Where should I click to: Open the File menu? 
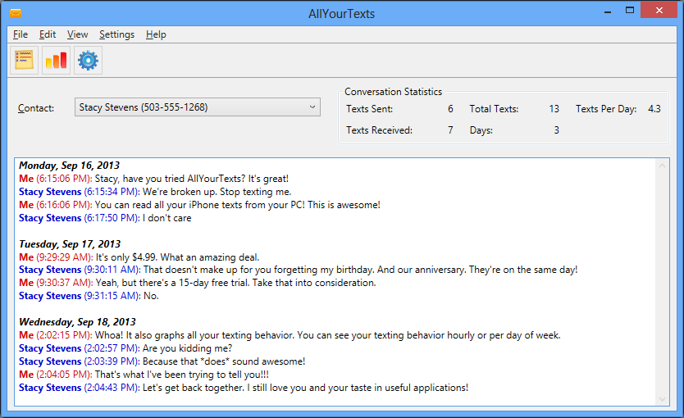20,34
